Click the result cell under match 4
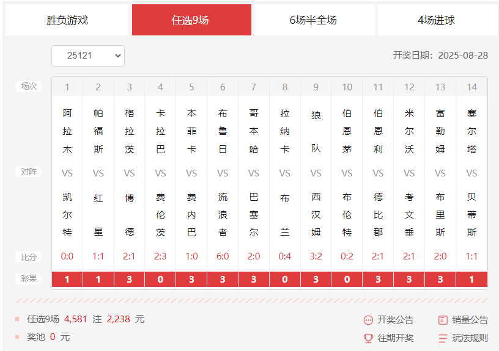 click(x=160, y=279)
